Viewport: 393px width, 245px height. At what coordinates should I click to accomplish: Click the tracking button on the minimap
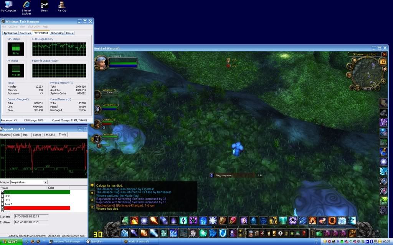pyautogui.click(x=350, y=66)
